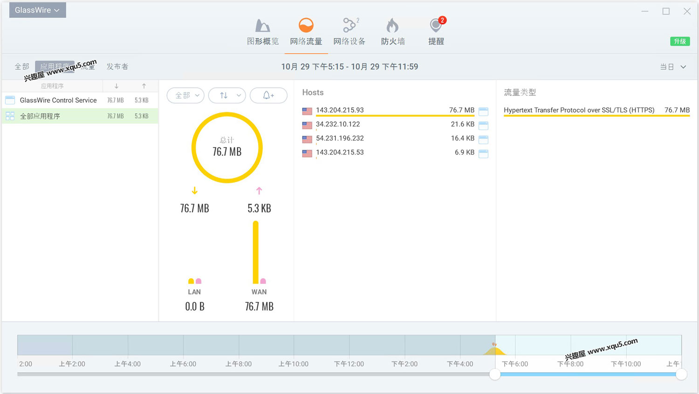Open the 图形概览 graph overview tab
699x394 pixels.
click(x=263, y=32)
